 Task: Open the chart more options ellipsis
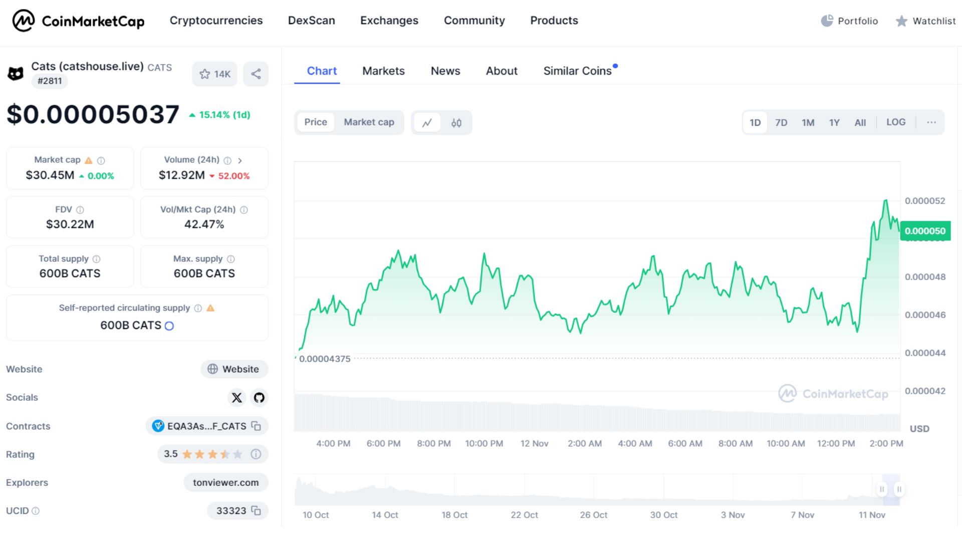[x=931, y=123]
